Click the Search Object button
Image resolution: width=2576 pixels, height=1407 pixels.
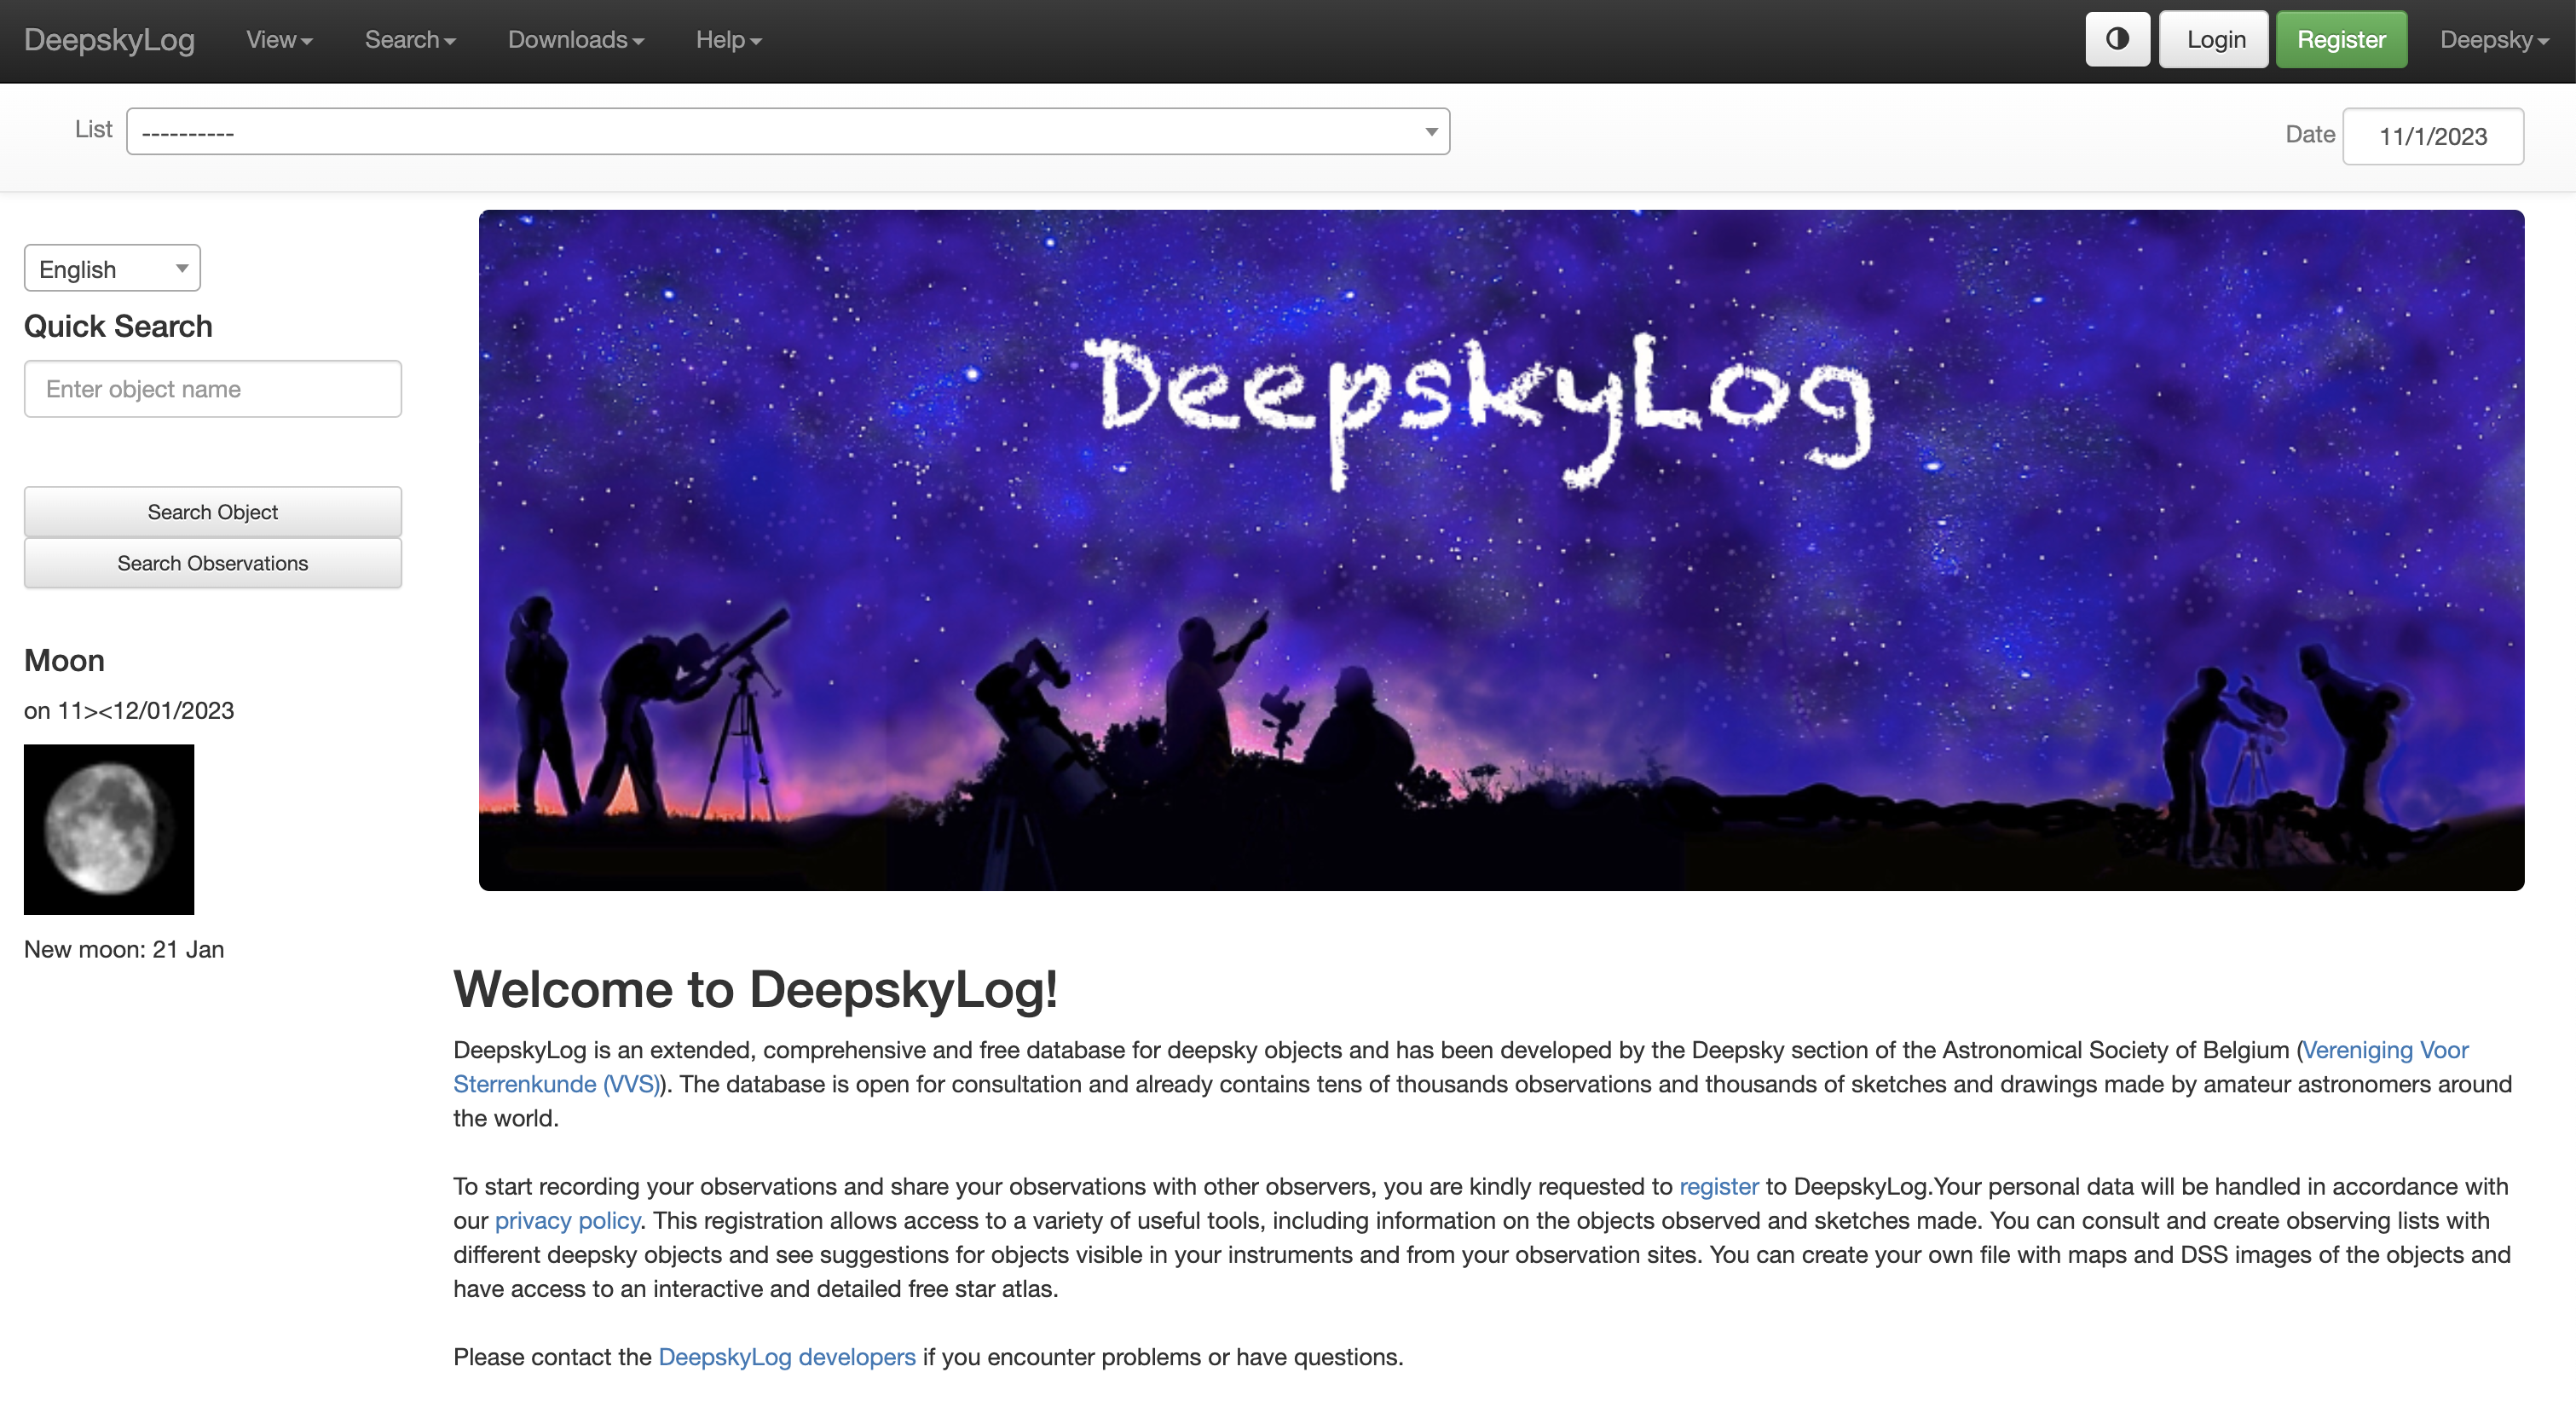(213, 512)
